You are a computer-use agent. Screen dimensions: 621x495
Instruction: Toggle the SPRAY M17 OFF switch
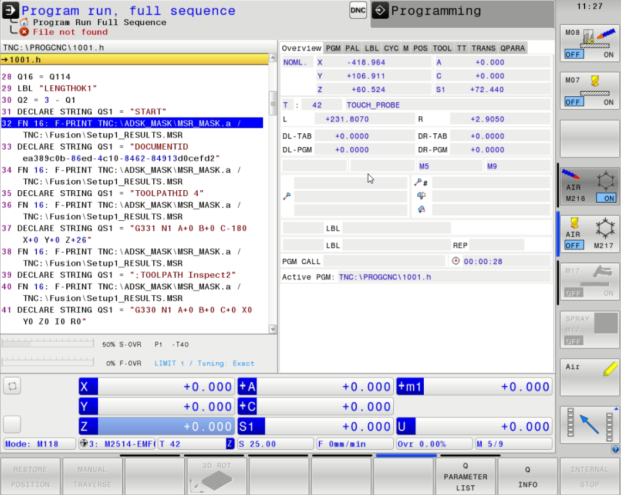tap(574, 341)
